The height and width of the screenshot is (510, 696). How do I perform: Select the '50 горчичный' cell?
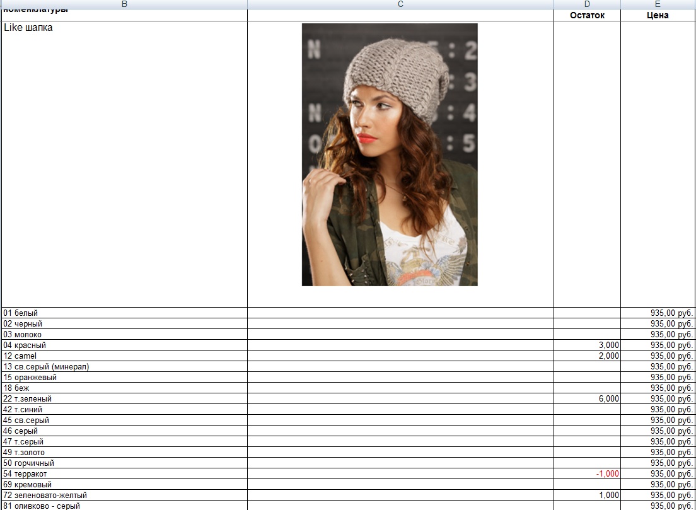124,463
